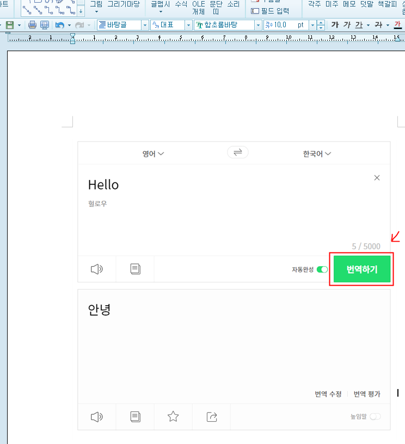Image resolution: width=405 pixels, height=444 pixels.
Task: Increase font size with the up stepper
Action: click(x=321, y=23)
